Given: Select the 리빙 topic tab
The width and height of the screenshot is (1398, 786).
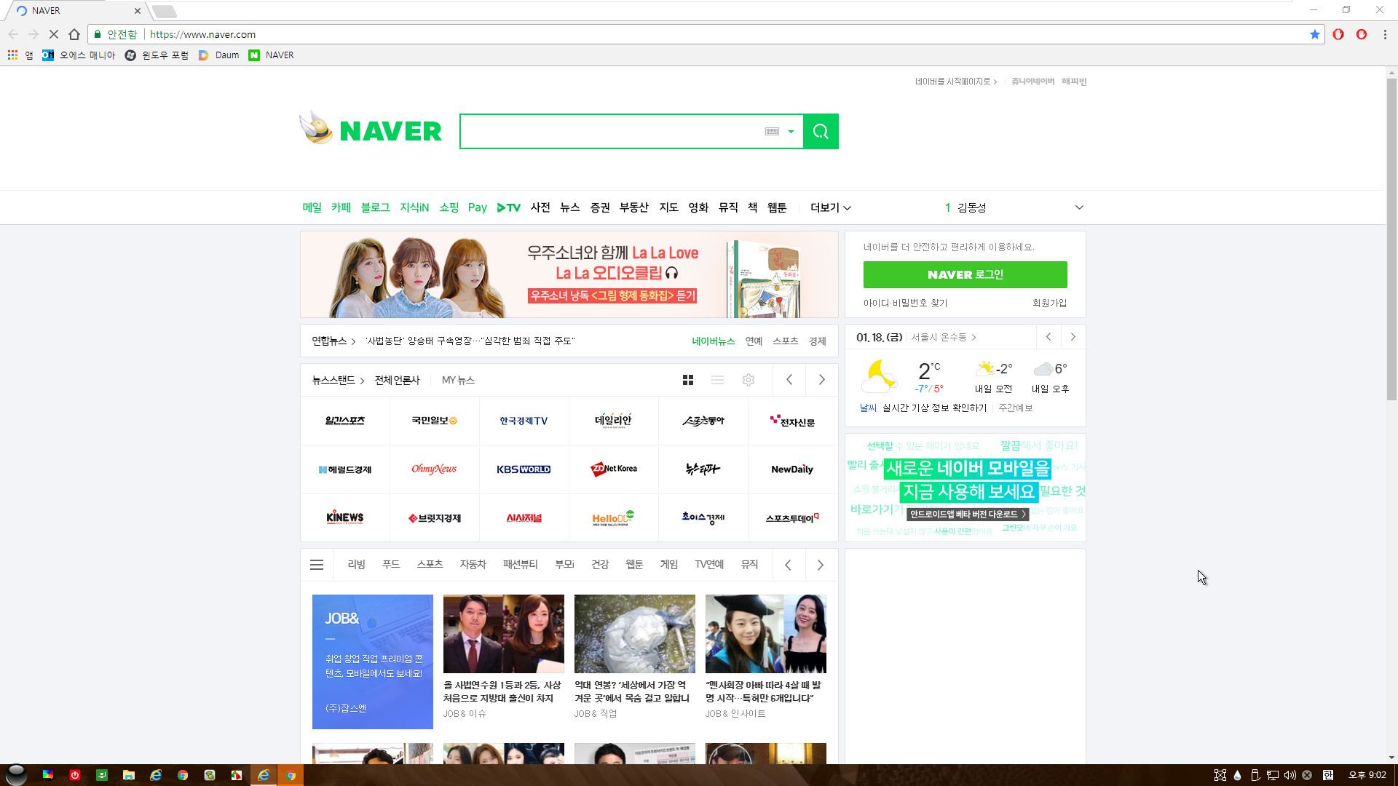Looking at the screenshot, I should 356,565.
